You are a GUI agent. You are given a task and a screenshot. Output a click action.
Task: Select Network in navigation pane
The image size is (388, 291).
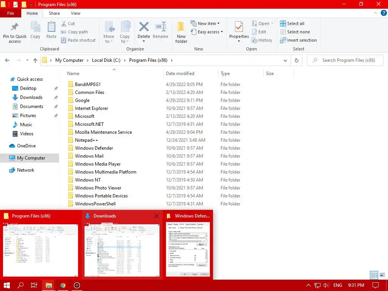[25, 170]
